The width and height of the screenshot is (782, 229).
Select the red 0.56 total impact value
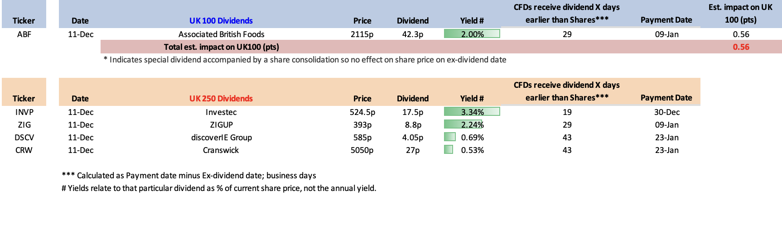(741, 47)
